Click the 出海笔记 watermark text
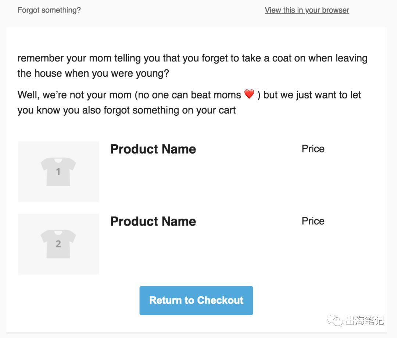This screenshot has height=338, width=397. click(x=365, y=321)
